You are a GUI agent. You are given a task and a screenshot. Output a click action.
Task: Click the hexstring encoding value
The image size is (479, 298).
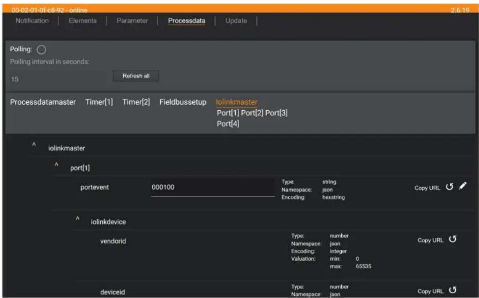[x=333, y=197]
